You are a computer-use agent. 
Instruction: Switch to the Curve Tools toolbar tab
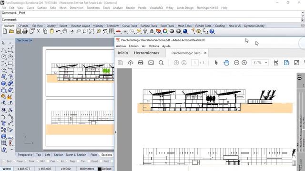click(130, 26)
